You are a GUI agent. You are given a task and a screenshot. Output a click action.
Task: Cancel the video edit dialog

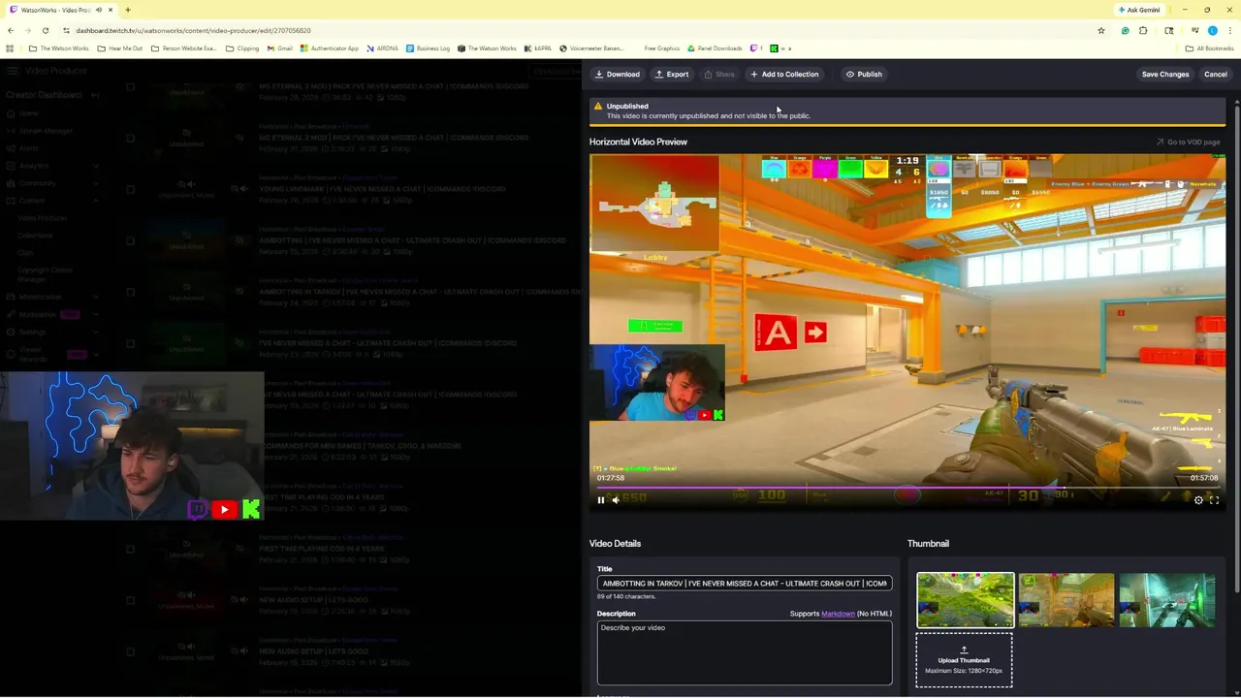tap(1215, 74)
